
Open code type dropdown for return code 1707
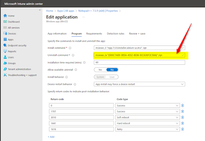coord(147,112)
